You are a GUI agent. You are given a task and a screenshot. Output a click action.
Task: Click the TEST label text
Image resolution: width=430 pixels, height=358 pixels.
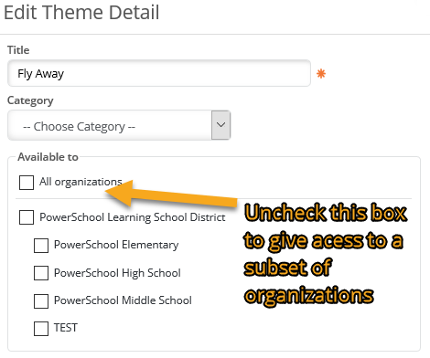tap(66, 328)
